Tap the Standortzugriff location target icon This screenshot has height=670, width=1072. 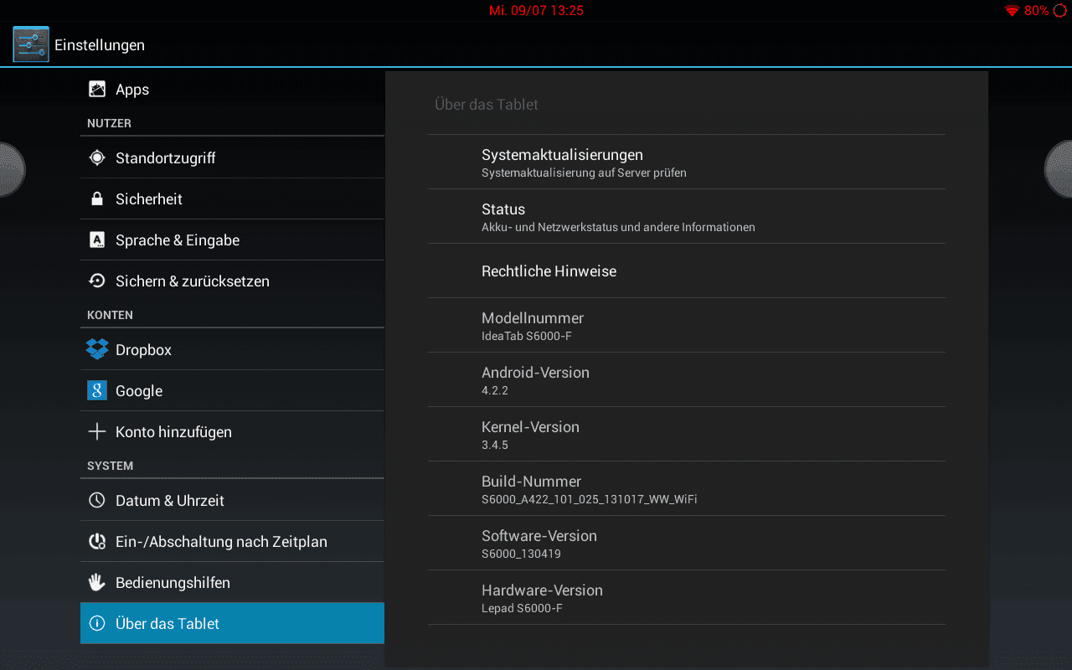point(97,158)
